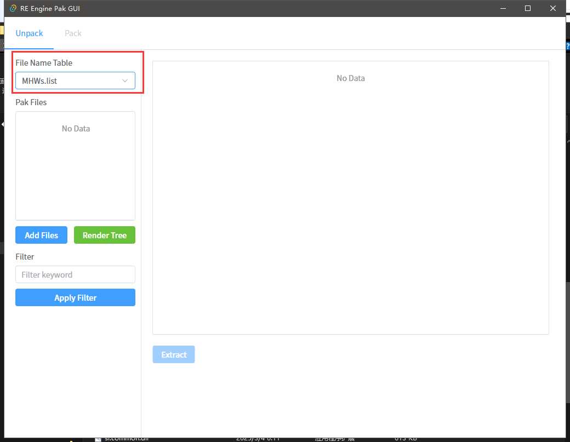
Task: Click the disabled Extract button
Action: (174, 355)
